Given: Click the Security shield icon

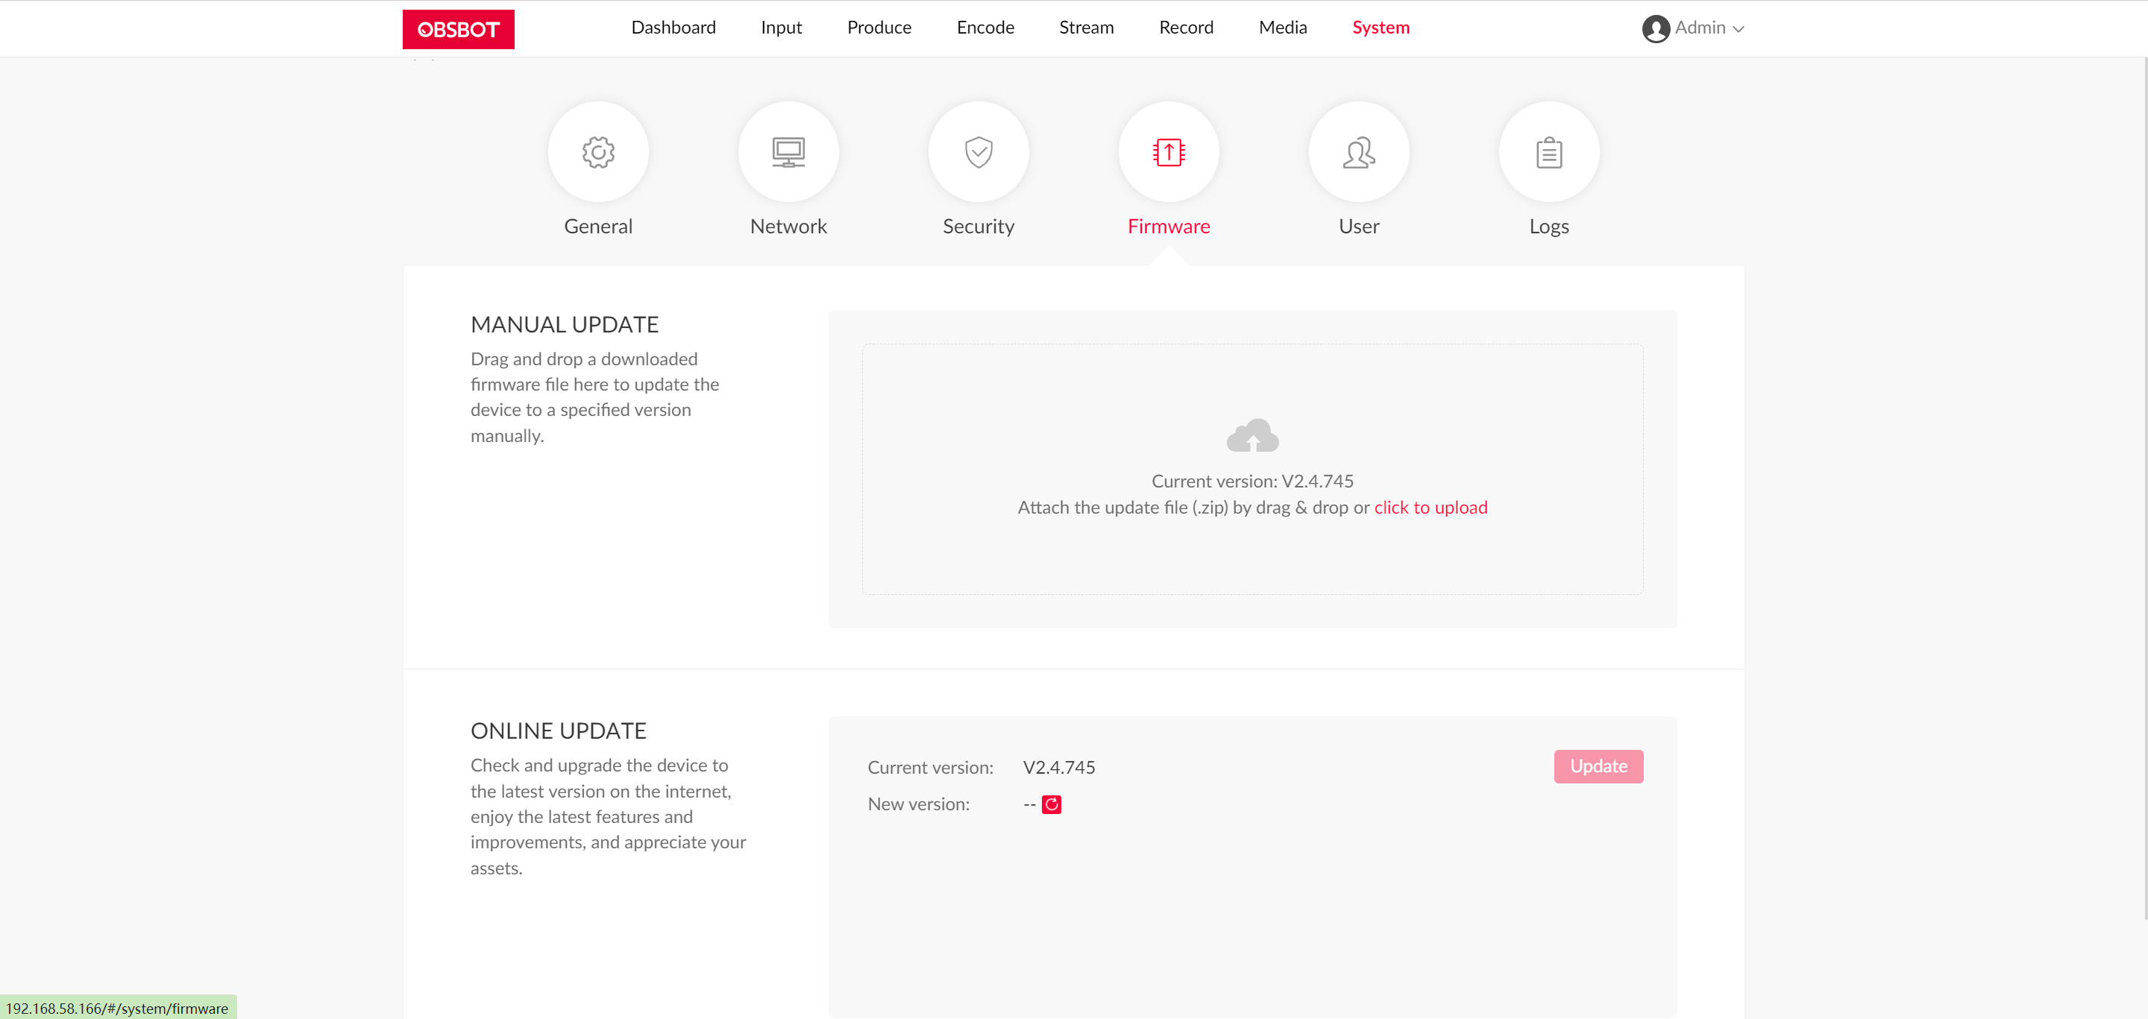Looking at the screenshot, I should (x=978, y=151).
